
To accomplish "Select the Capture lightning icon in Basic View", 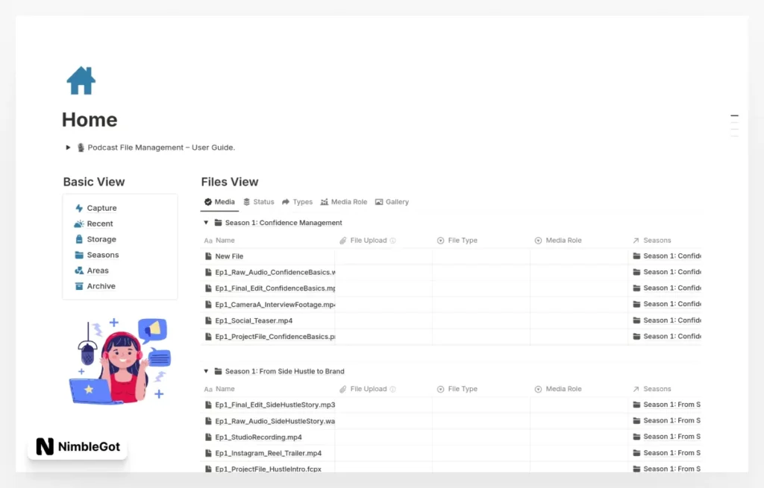I will [81, 208].
